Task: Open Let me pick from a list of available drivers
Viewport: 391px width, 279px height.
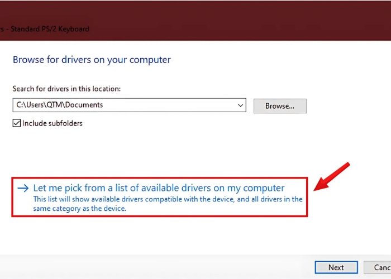Action: pos(159,188)
